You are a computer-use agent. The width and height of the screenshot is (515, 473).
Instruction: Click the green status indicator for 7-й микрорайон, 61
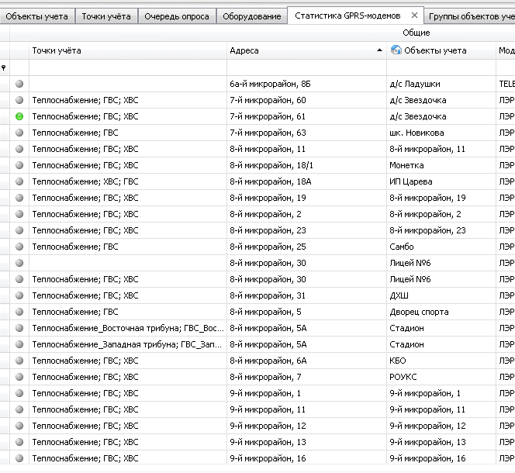(19, 116)
